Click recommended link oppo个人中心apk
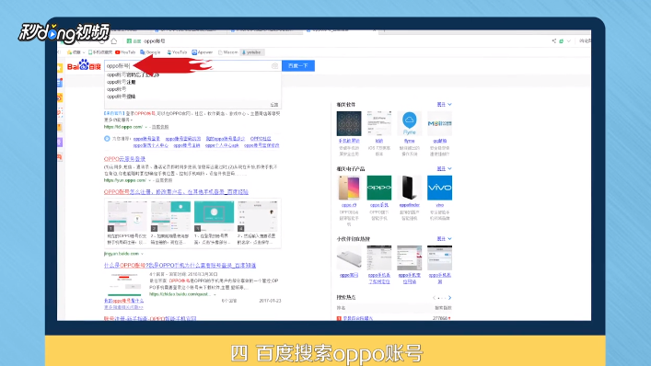Screen dimensions: 651x366 pyautogui.click(x=222, y=145)
